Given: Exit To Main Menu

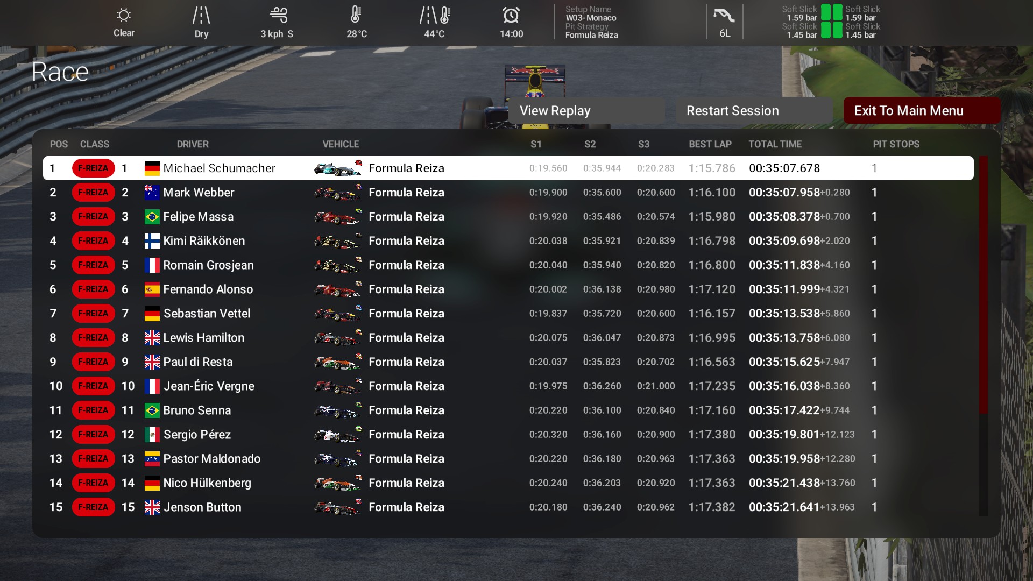Looking at the screenshot, I should click(x=922, y=111).
